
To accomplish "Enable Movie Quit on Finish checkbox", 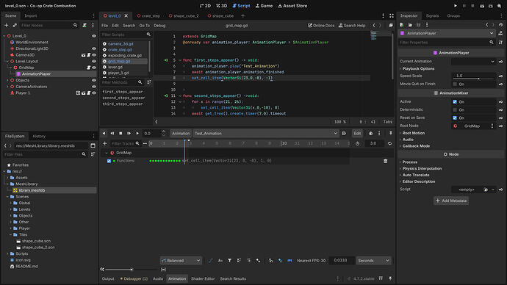I will 455,84.
